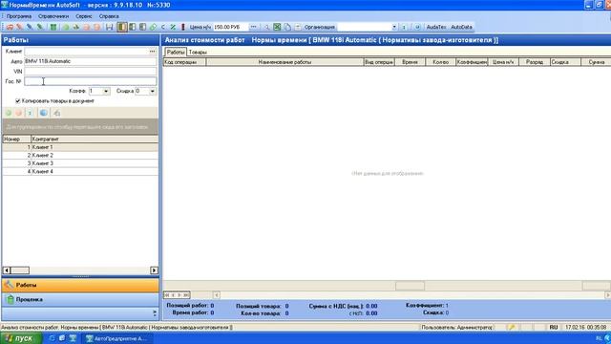
Task: Go to first record in grid navigator
Action: pos(167,295)
